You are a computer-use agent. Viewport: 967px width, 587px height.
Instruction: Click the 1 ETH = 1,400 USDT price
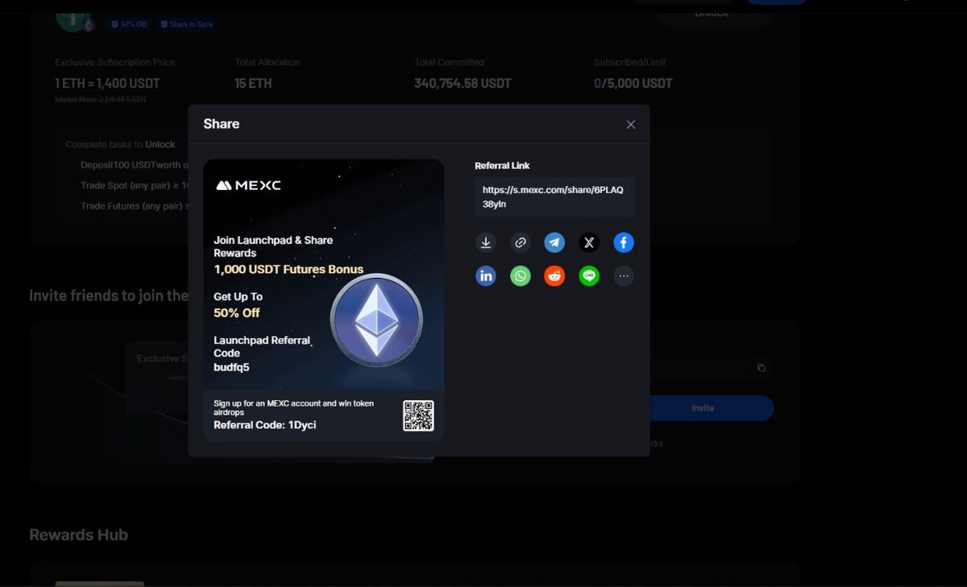tap(107, 84)
